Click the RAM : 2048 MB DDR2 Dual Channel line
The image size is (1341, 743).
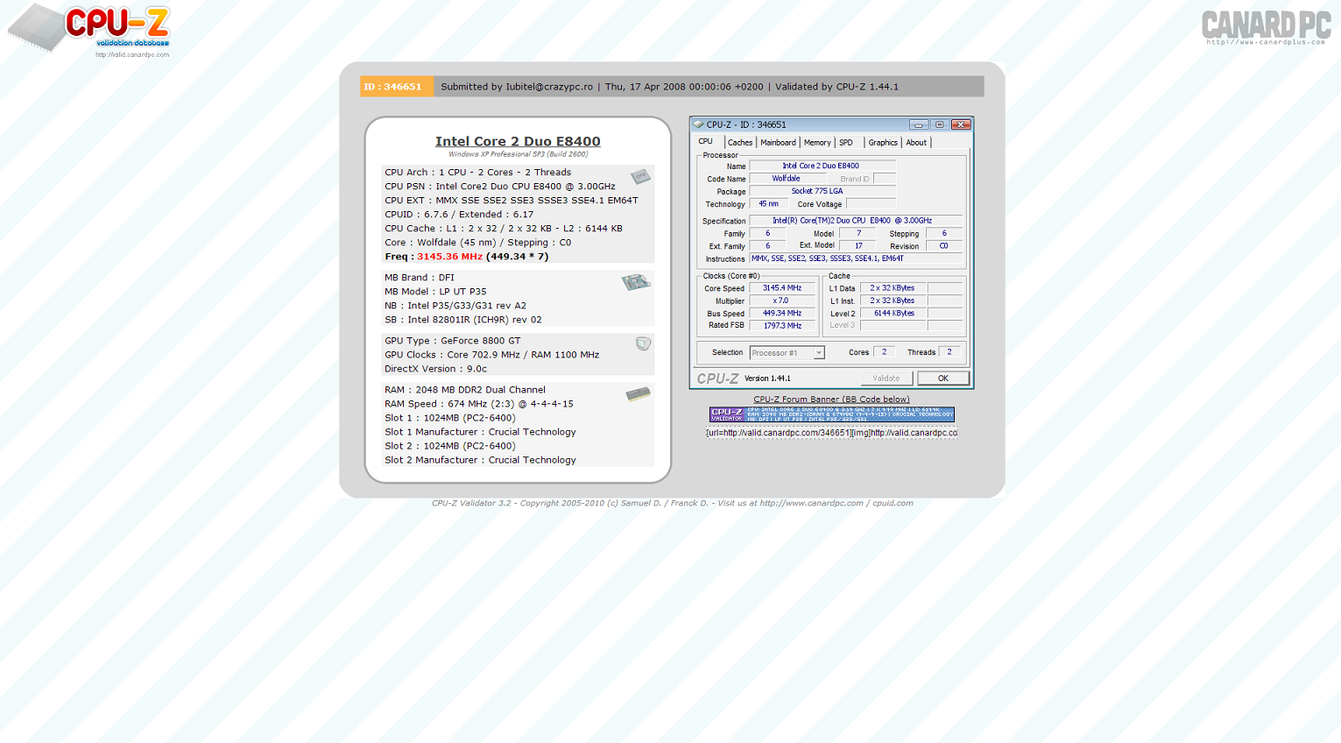click(x=464, y=390)
